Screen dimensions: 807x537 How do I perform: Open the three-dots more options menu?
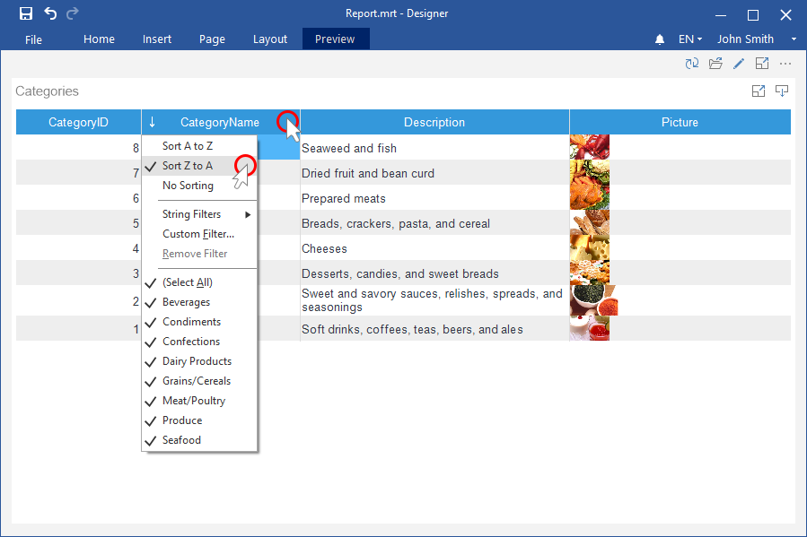pos(785,64)
